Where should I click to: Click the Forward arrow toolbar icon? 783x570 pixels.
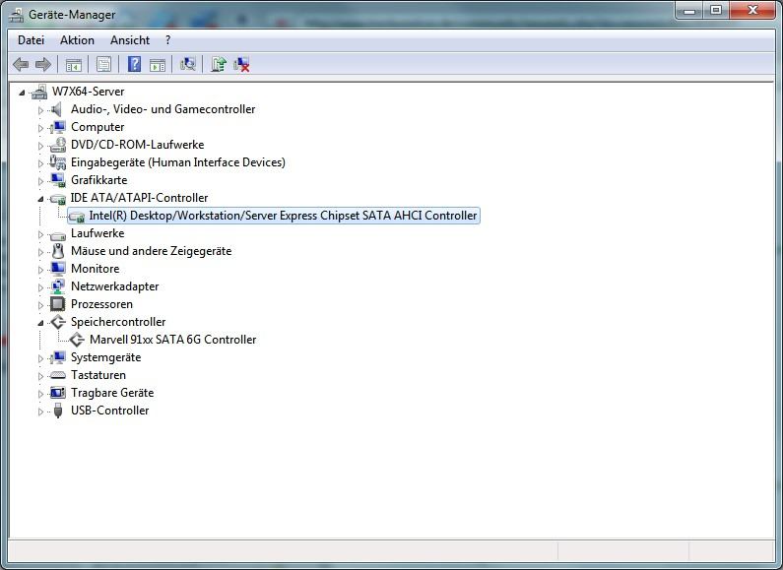(43, 64)
